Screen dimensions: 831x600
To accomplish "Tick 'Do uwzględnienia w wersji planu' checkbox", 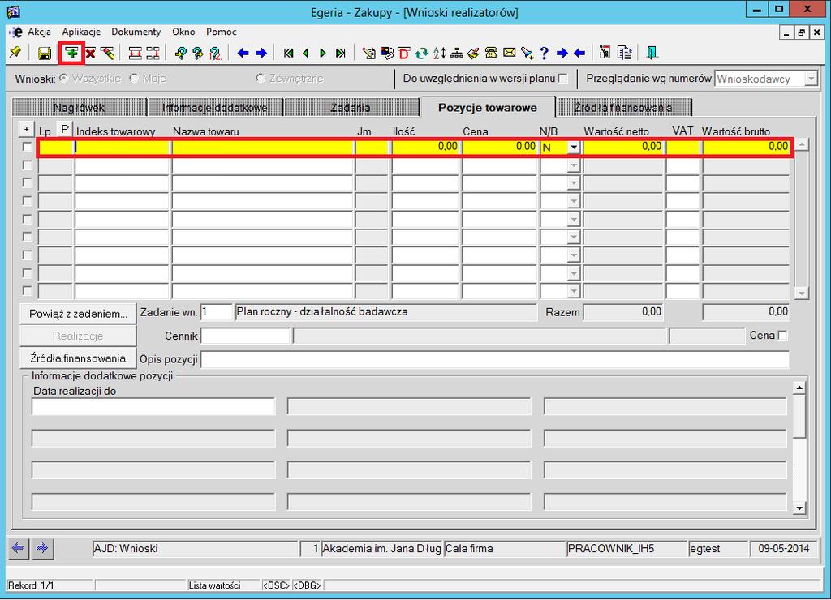I will (563, 79).
